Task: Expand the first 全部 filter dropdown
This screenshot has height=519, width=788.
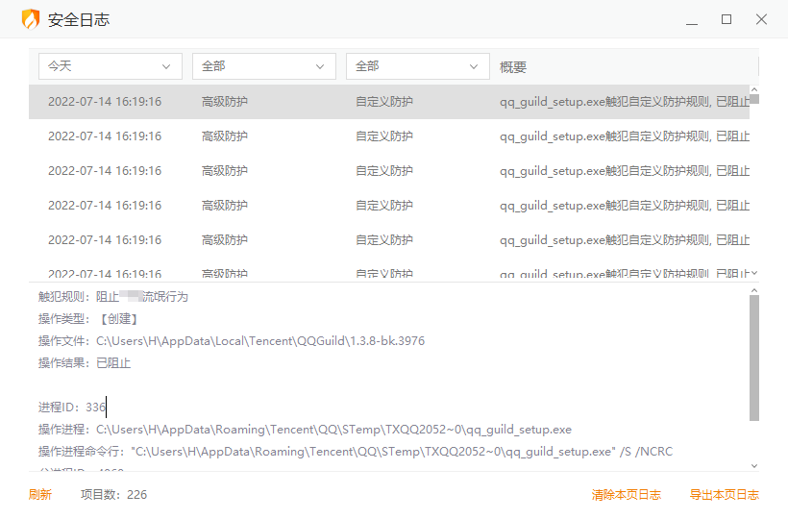Action: (x=263, y=66)
